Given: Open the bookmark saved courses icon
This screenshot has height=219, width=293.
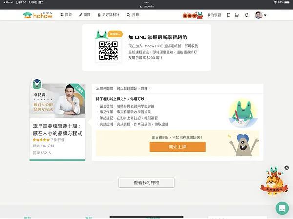Looking at the screenshot, I should [x=229, y=15].
